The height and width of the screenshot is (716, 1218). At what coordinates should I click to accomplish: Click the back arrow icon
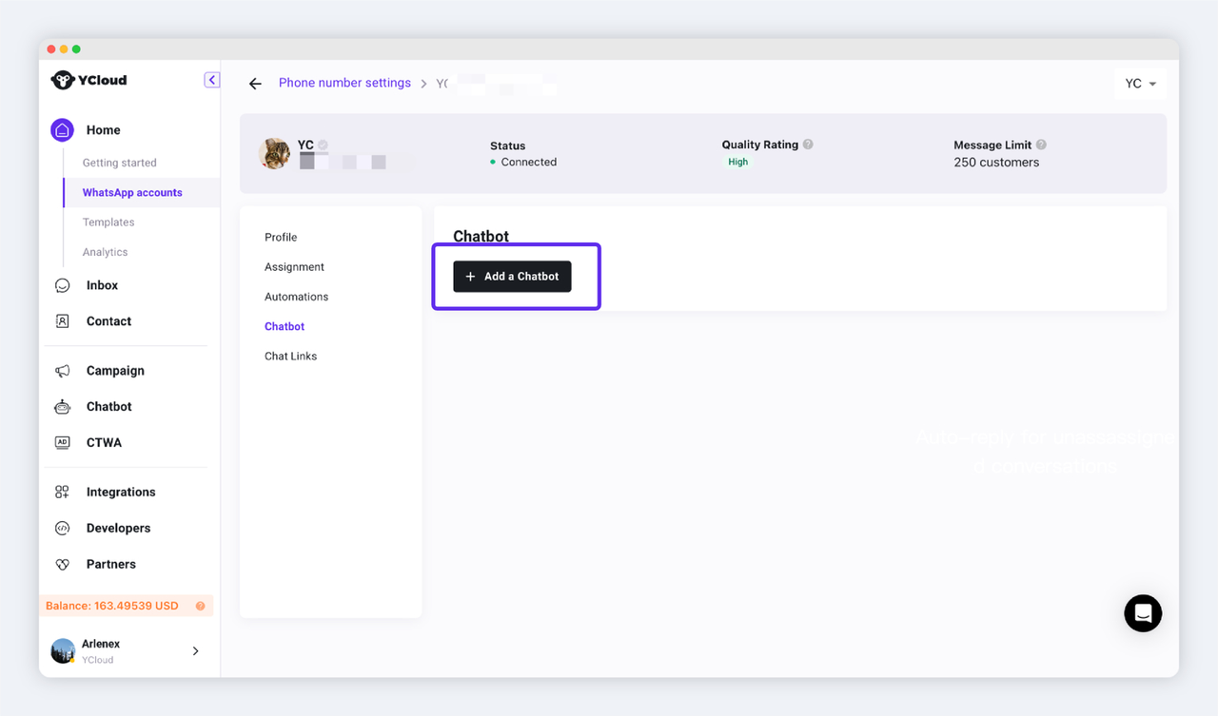point(255,84)
